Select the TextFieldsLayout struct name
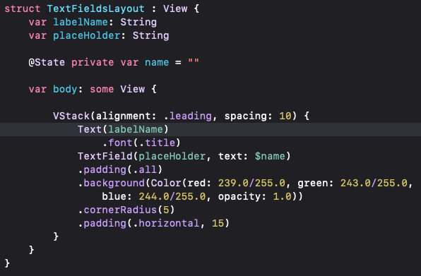421x276 pixels. click(96, 9)
